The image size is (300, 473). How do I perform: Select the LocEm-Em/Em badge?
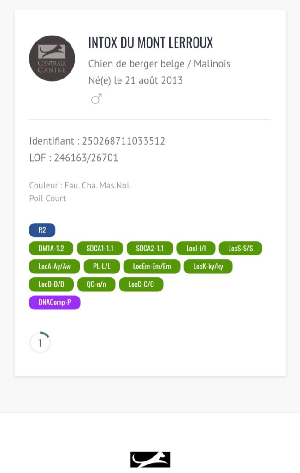point(151,266)
